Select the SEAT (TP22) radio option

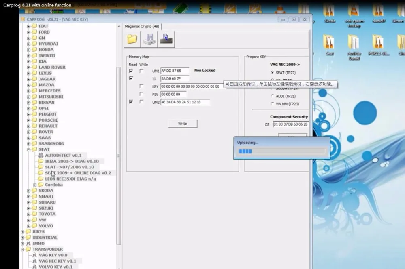[x=272, y=73]
